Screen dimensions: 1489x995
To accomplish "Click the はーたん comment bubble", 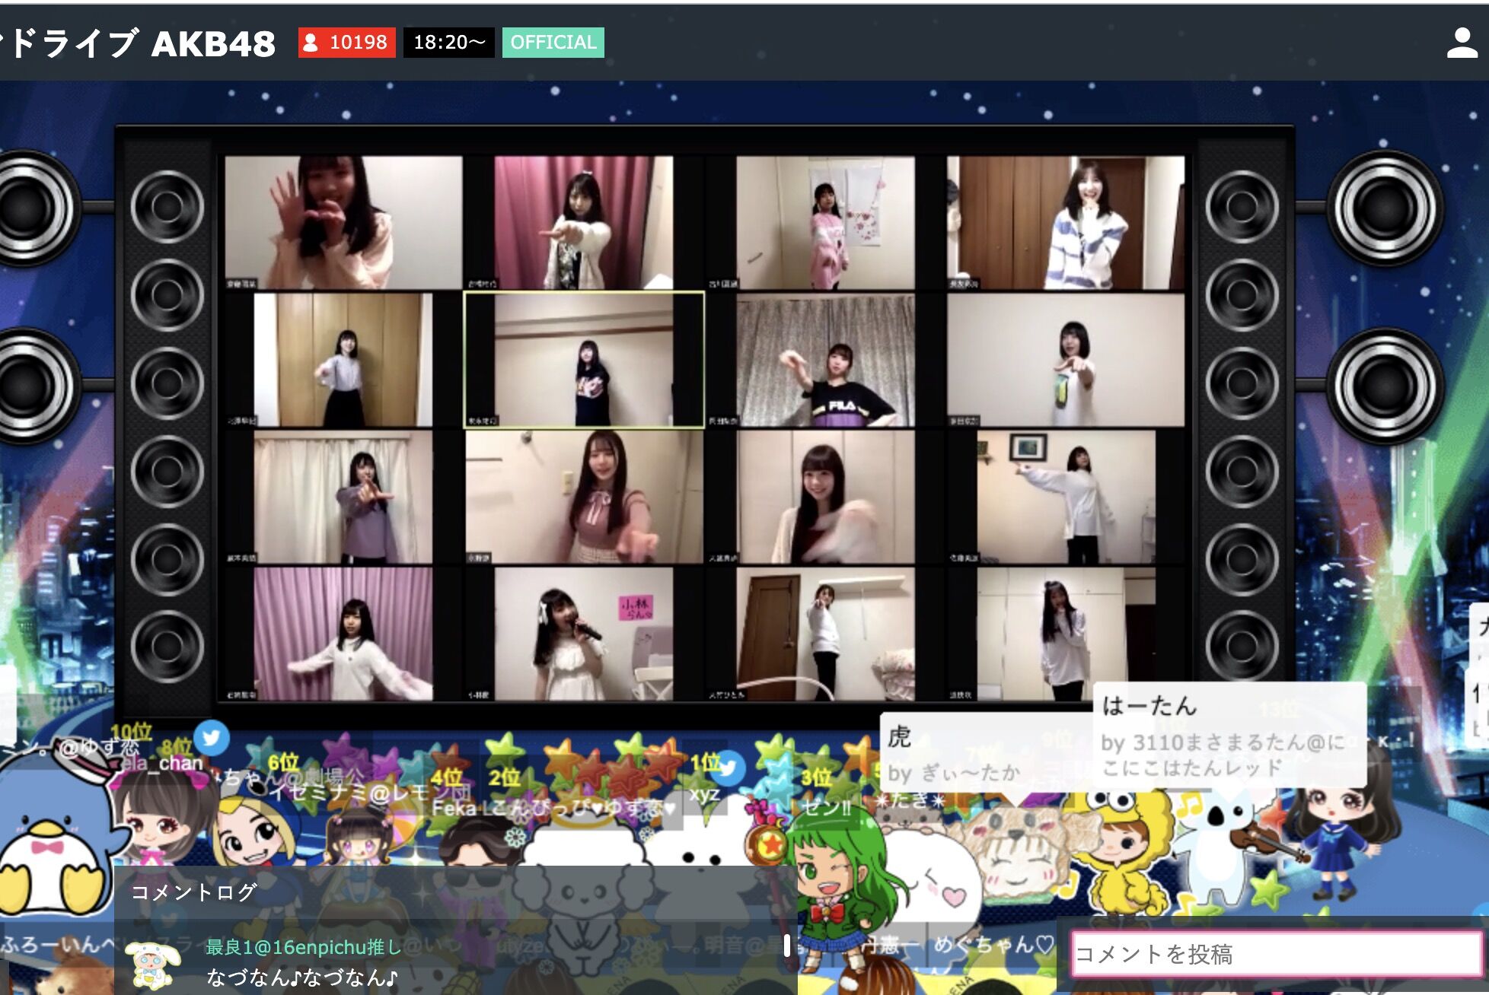I will click(x=1229, y=736).
